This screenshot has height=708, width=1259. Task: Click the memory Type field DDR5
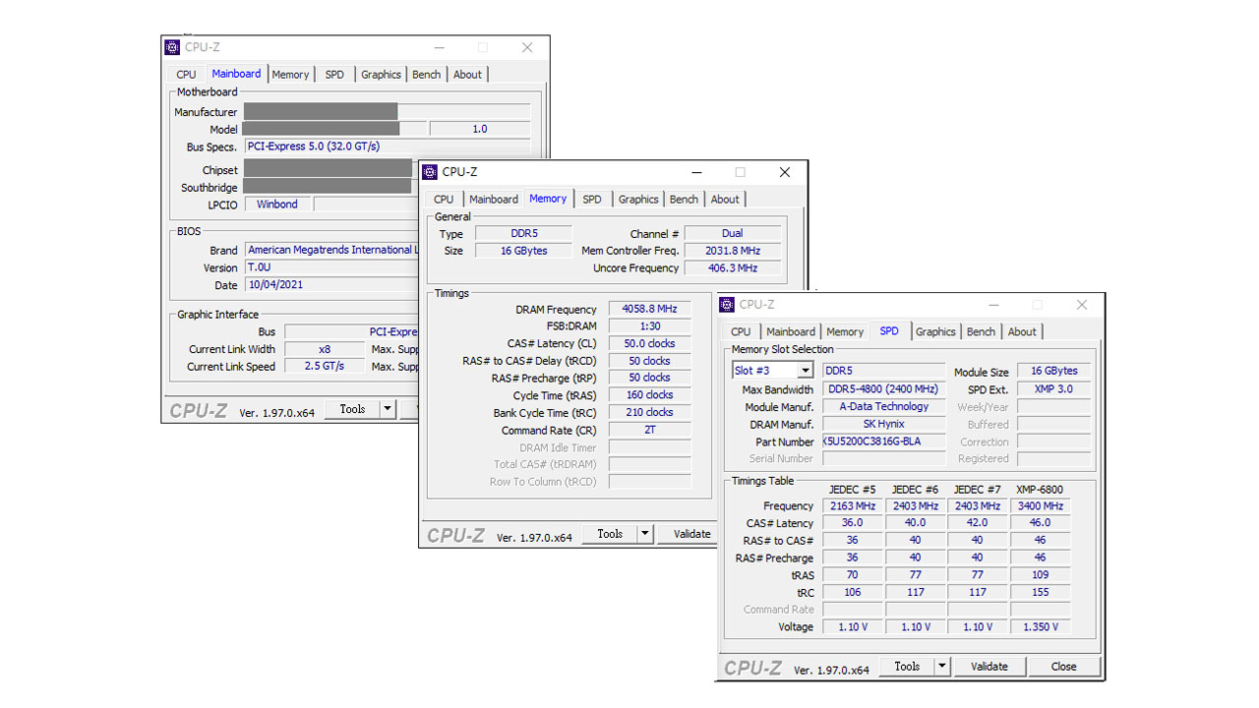tap(523, 233)
